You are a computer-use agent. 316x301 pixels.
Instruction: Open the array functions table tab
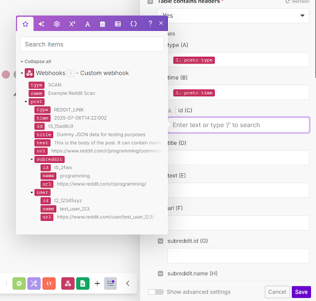[x=118, y=24]
